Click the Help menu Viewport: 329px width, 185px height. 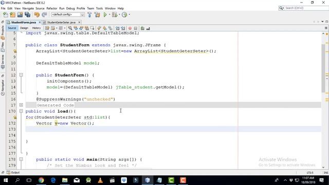[x=121, y=8]
